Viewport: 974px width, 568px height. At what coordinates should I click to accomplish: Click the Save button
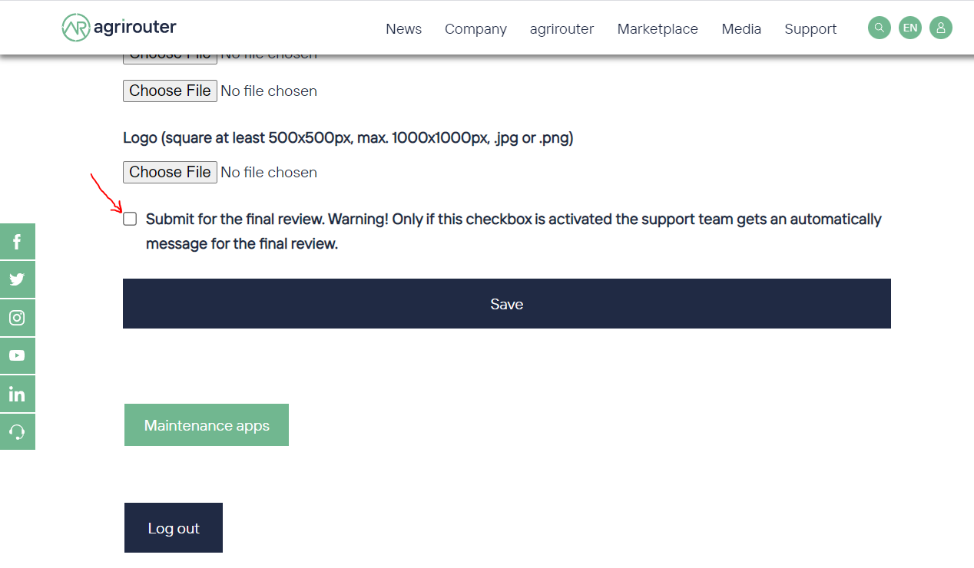[x=507, y=303]
